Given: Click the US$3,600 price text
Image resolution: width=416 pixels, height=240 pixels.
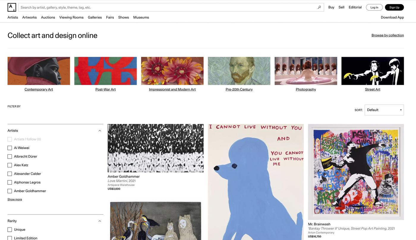Looking at the screenshot, I should pos(114,189).
